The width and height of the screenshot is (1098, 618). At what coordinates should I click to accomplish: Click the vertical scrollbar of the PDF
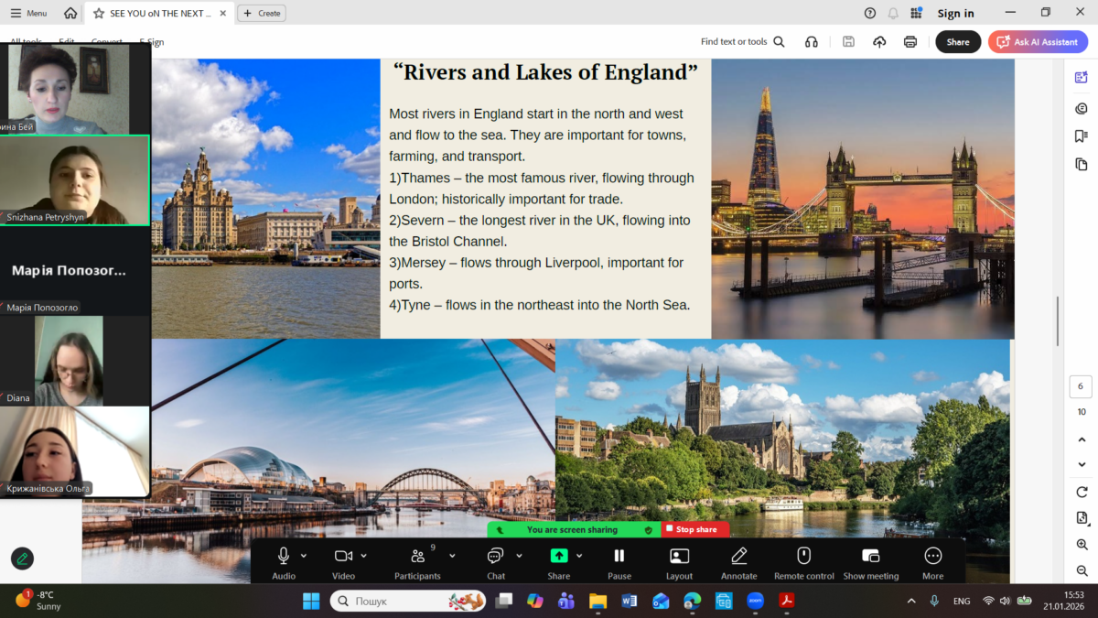(x=1058, y=320)
